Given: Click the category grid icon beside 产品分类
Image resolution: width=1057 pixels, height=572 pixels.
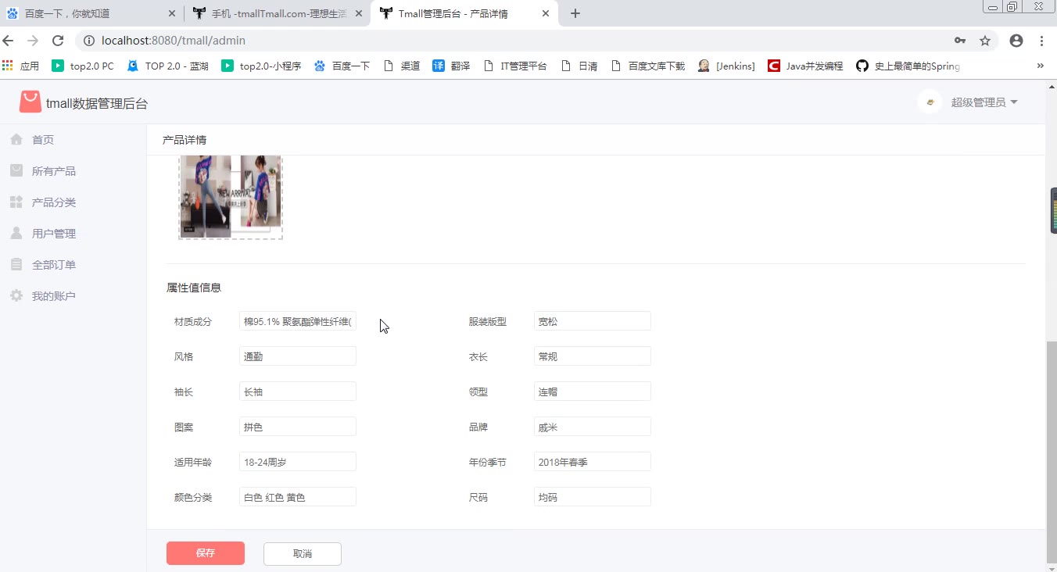Looking at the screenshot, I should pos(16,202).
